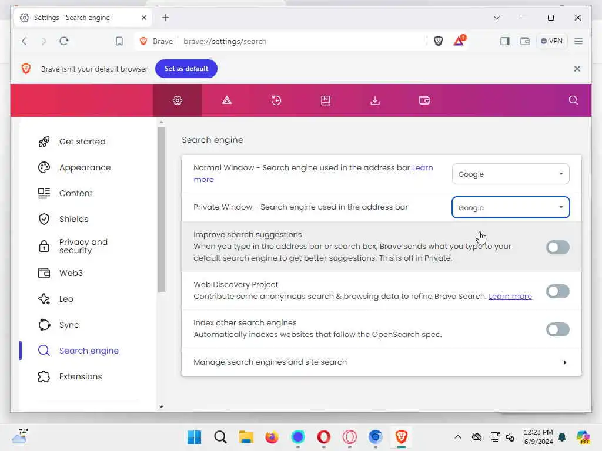Toggle Web Discovery Project switch
The width and height of the screenshot is (602, 451).
tap(558, 291)
